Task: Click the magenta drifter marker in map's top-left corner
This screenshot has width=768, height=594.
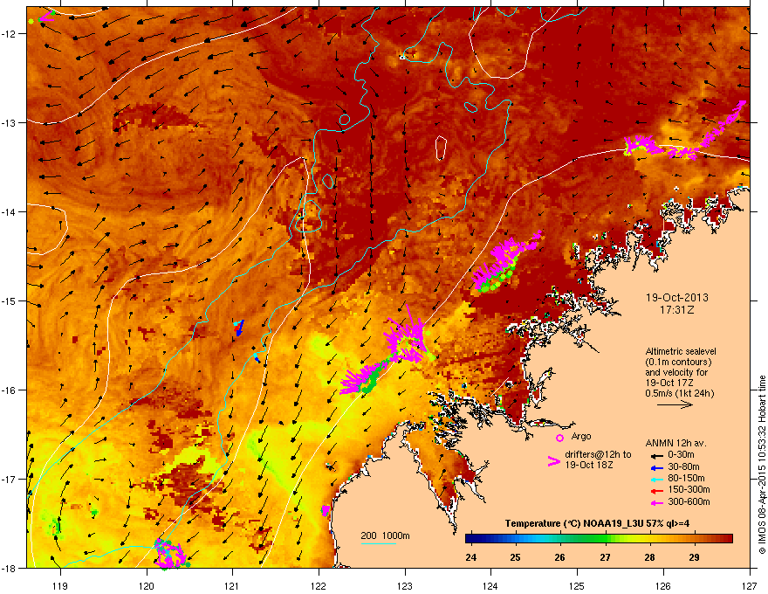Action: [46, 17]
